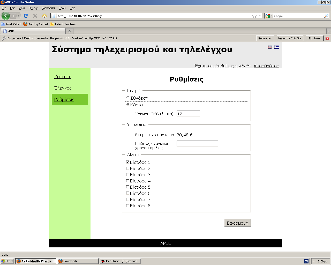Viewport: 331px width, 265px height.
Task: Uncheck the Είσοδος 1 checkbox
Action: click(x=127, y=162)
